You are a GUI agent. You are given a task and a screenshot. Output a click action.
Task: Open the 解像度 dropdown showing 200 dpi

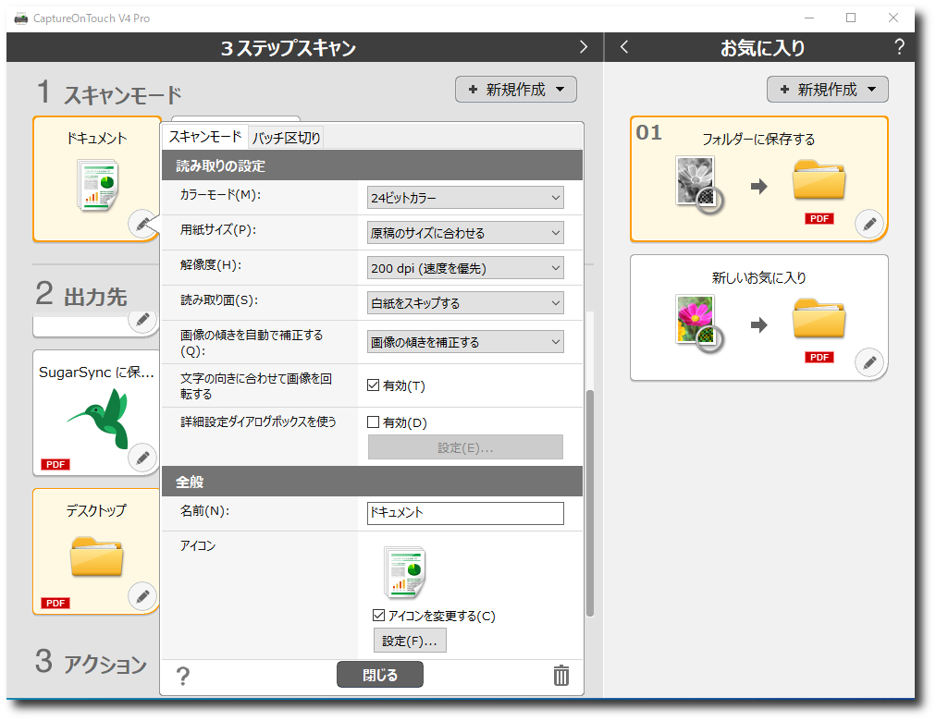[x=465, y=268]
